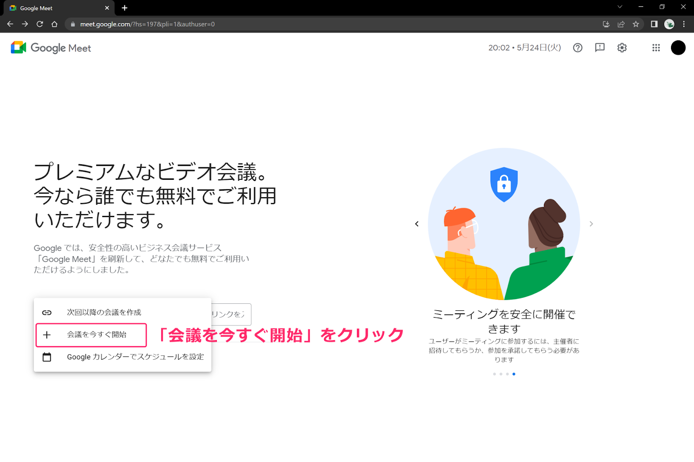Go forward with browser forward arrow
The height and width of the screenshot is (462, 694).
point(25,24)
